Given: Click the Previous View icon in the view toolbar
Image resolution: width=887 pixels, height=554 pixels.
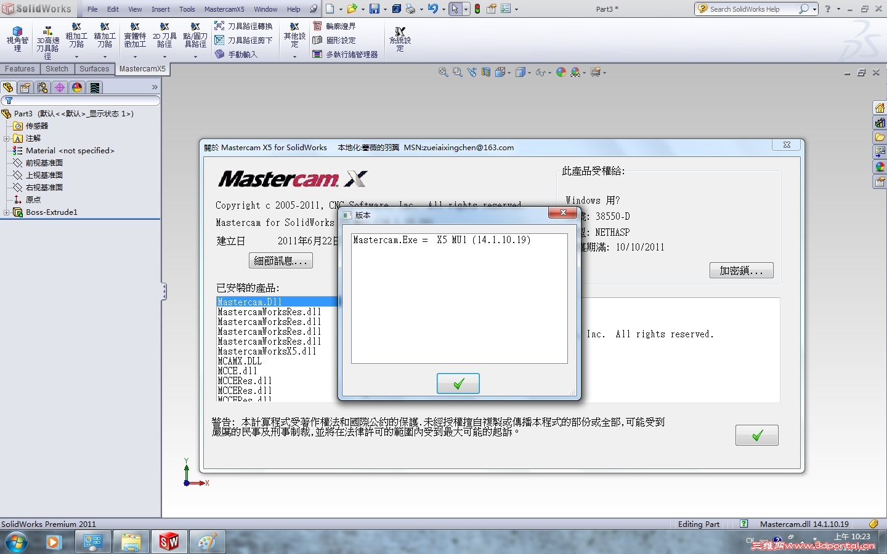Looking at the screenshot, I should 471,72.
